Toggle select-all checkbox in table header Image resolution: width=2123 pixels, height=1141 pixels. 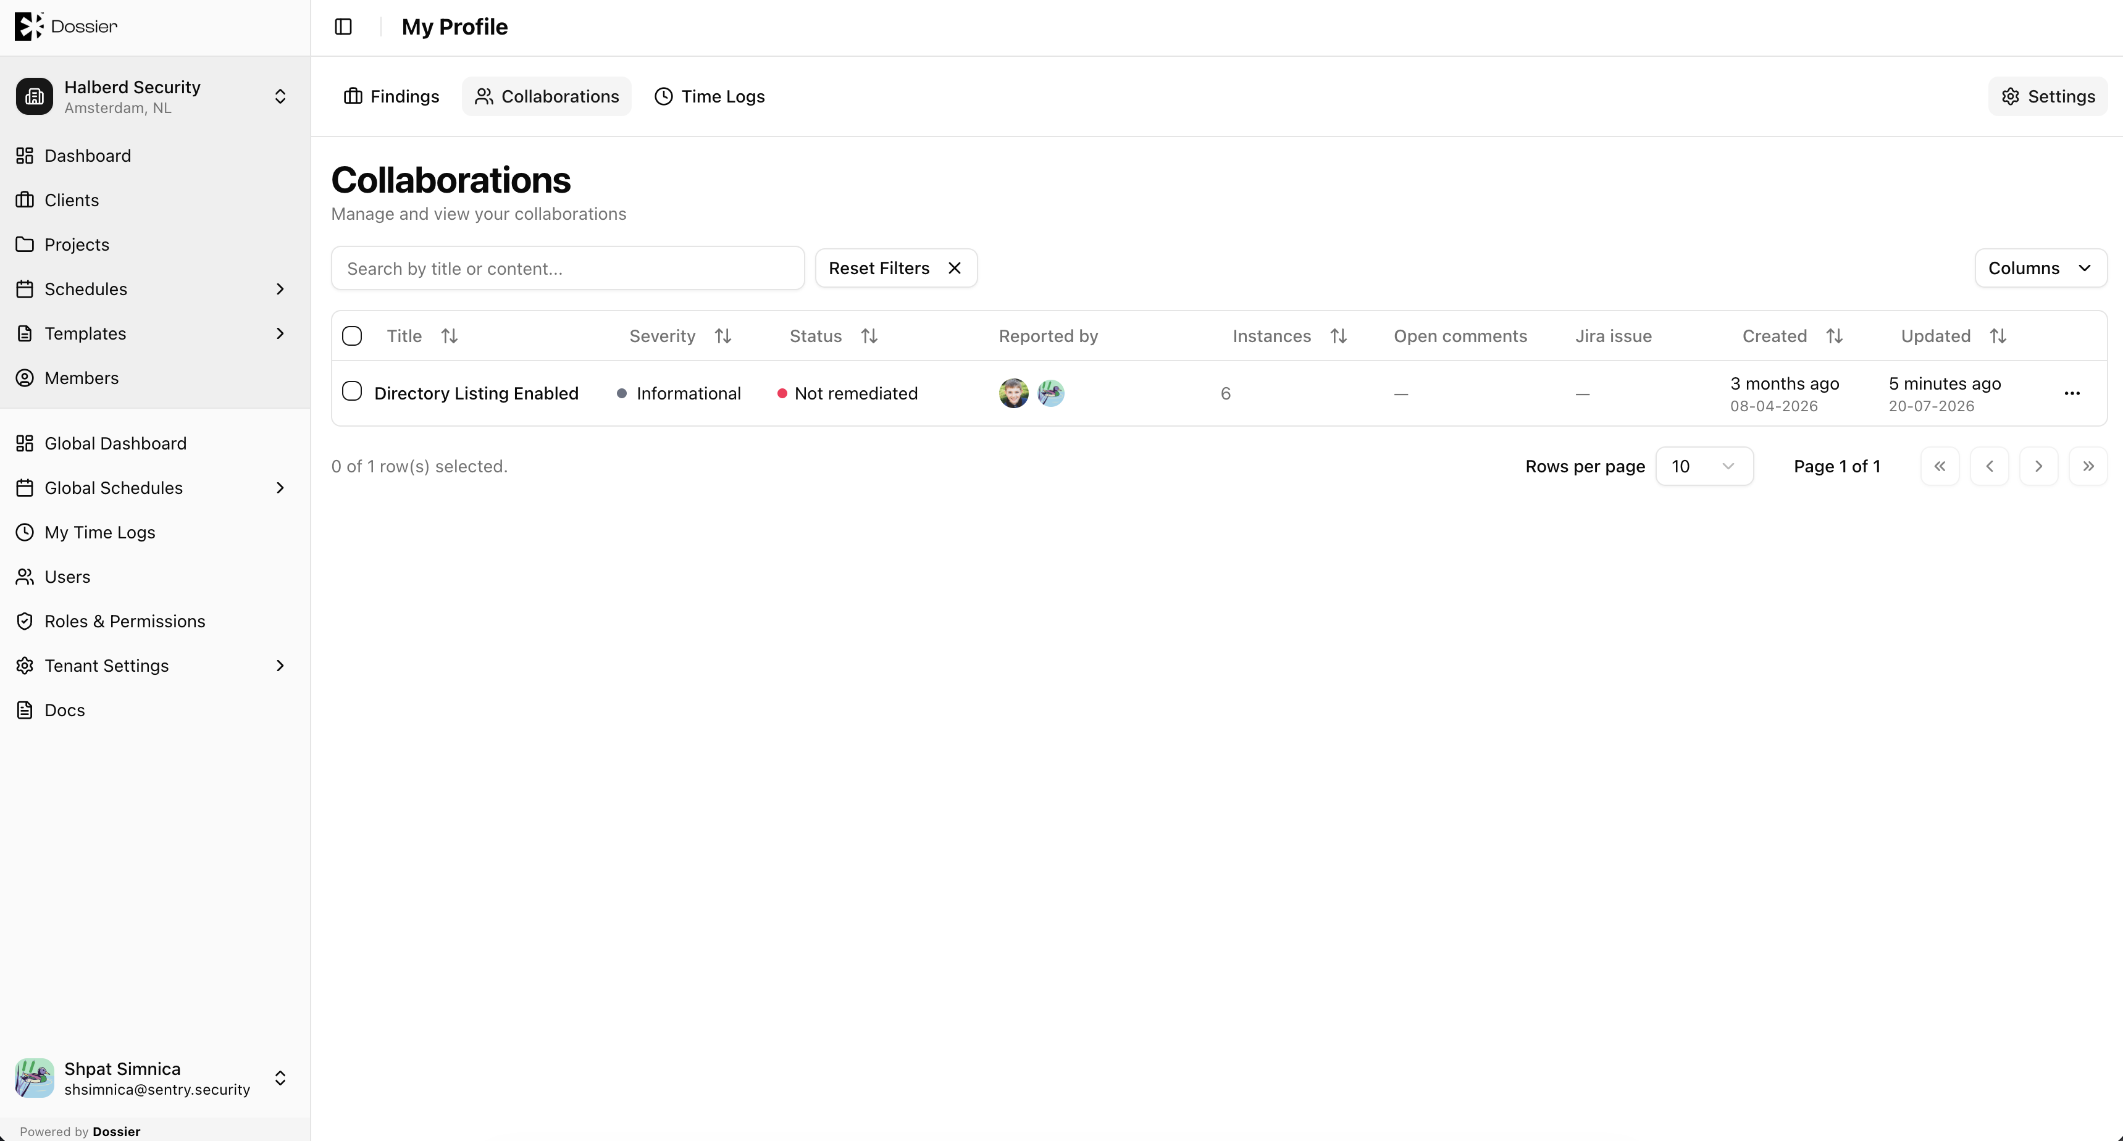(x=352, y=336)
